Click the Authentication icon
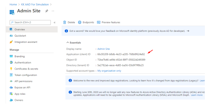The width and height of the screenshot is (210, 108). 11,62
